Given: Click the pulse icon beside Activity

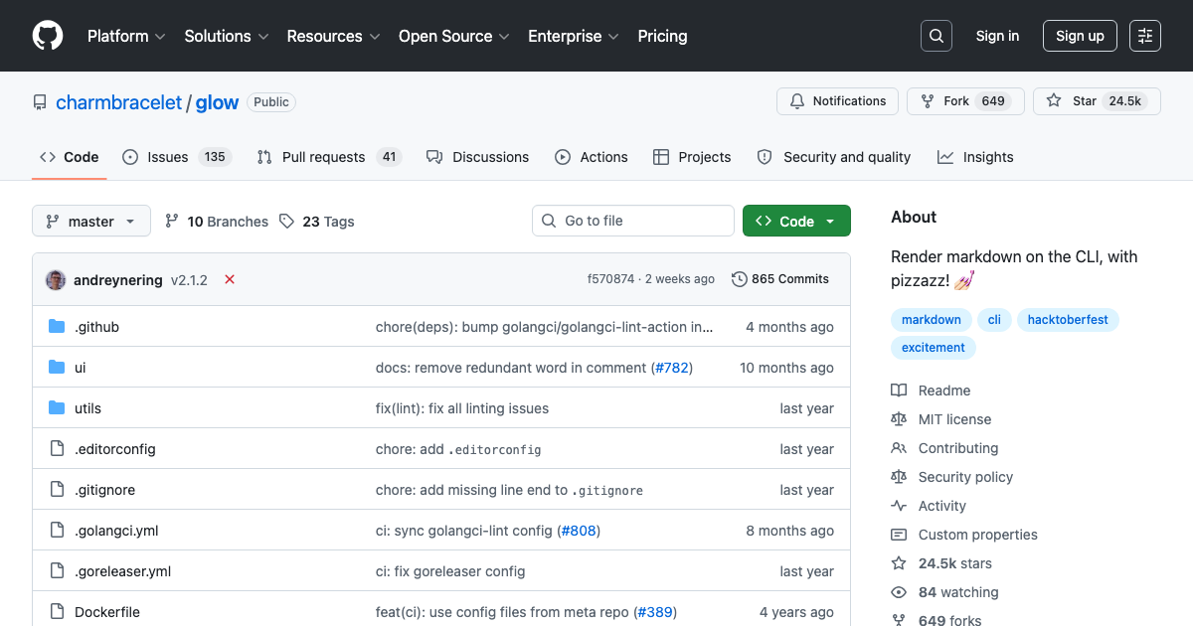Looking at the screenshot, I should (x=899, y=506).
